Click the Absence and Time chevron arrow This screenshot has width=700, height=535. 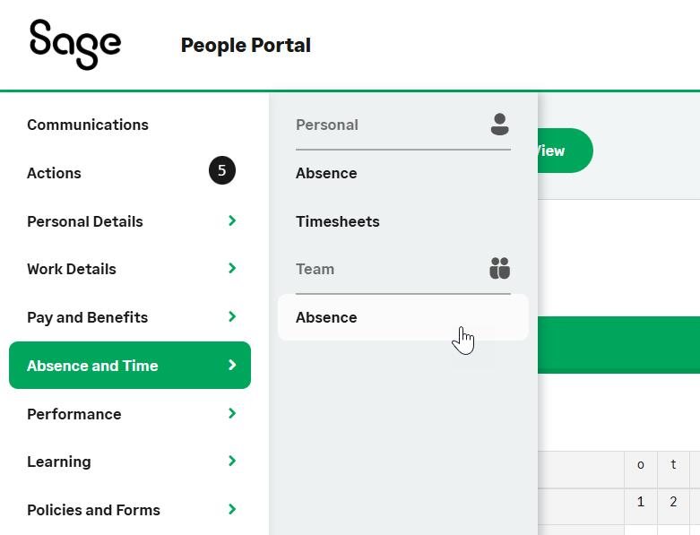(232, 365)
